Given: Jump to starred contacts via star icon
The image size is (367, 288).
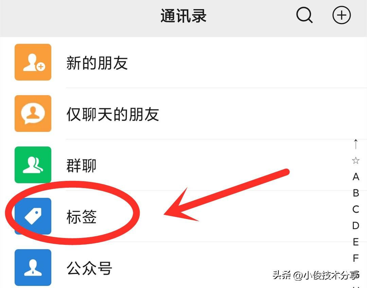Looking at the screenshot, I should tap(356, 160).
